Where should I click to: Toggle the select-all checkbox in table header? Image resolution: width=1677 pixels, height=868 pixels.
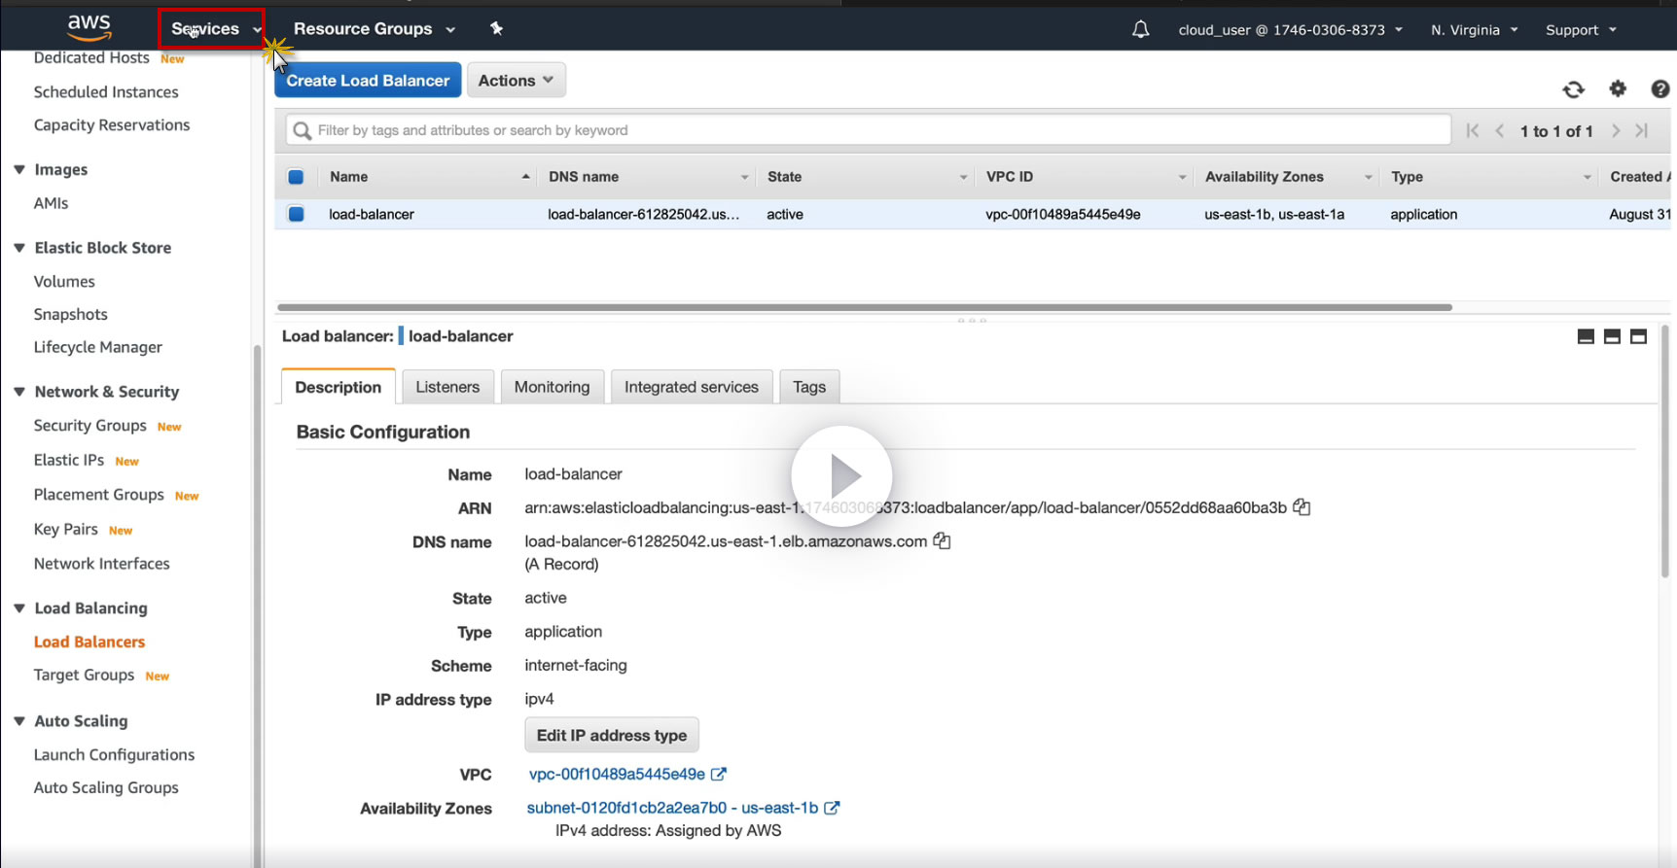pyautogui.click(x=296, y=177)
